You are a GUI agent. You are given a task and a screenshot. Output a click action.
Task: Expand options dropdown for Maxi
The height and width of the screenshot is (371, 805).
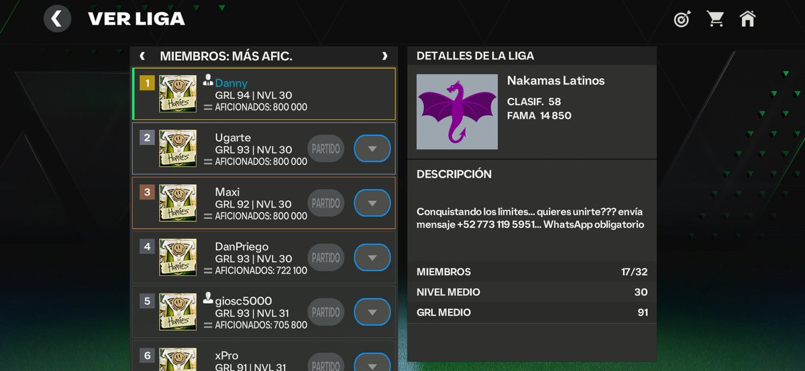(372, 203)
